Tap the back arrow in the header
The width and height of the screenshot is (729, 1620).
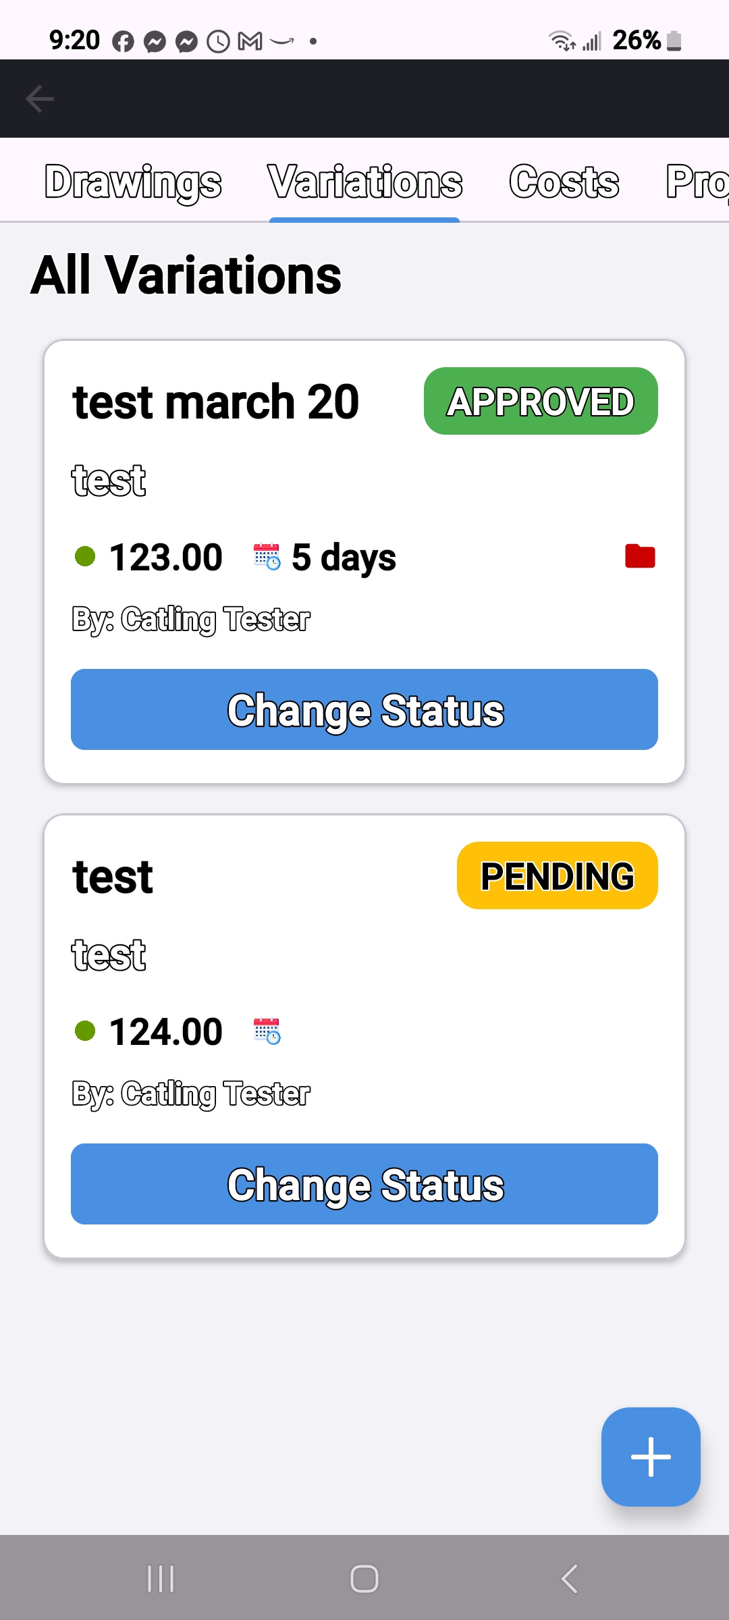click(x=39, y=99)
